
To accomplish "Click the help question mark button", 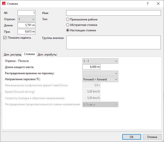I will (148, 4).
